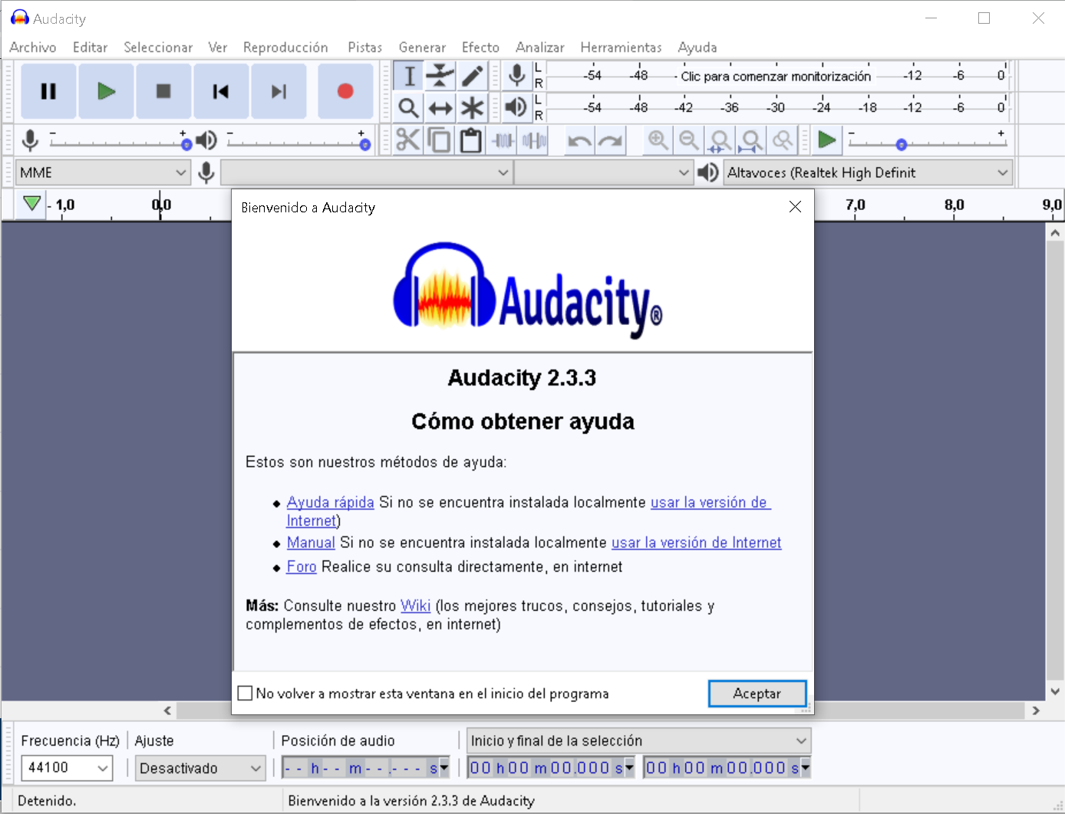The image size is (1065, 814).
Task: Click the Undo arrow icon
Action: [579, 140]
